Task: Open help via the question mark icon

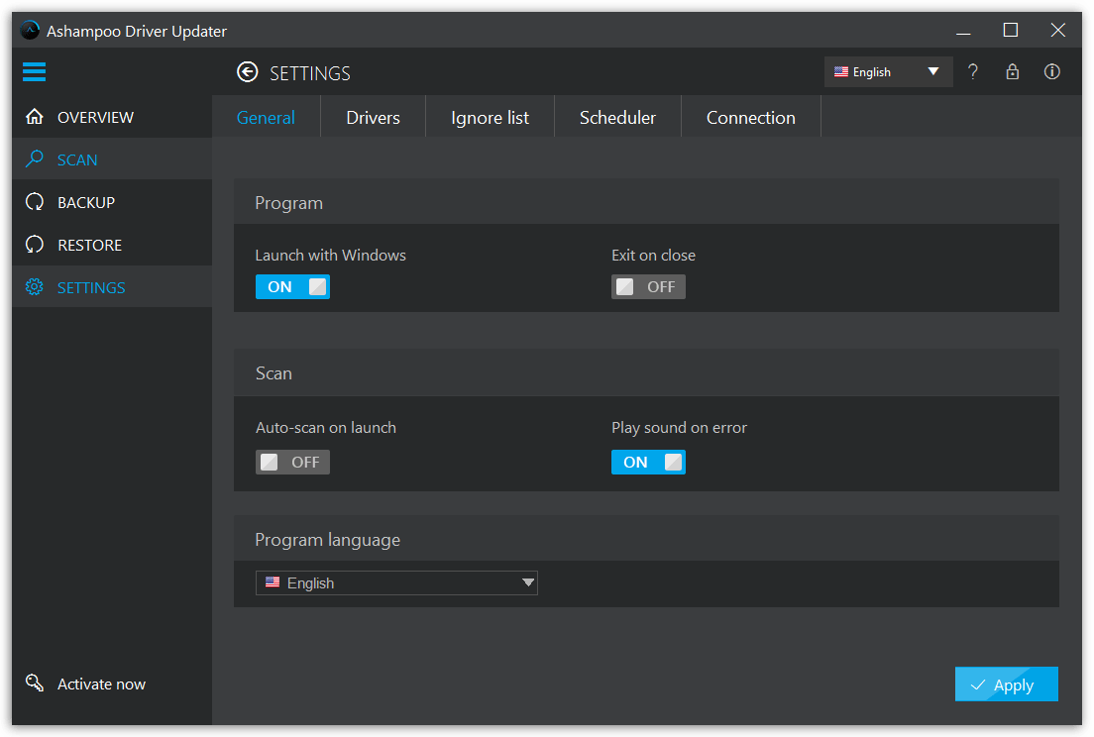Action: coord(972,71)
